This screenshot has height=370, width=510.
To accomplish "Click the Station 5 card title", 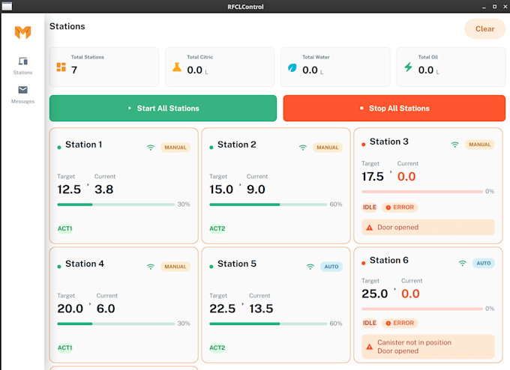I will click(237, 264).
